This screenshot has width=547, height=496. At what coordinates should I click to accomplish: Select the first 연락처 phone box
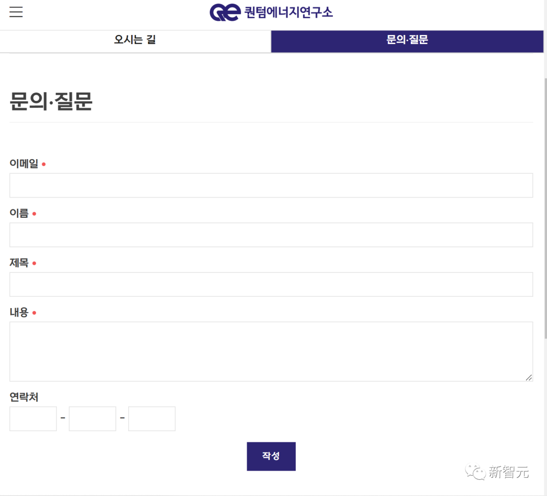(x=33, y=418)
